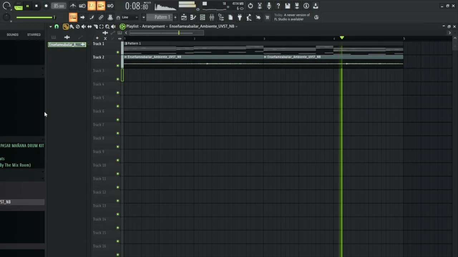
Task: Stop playback with the stop button
Action: pos(36,6)
